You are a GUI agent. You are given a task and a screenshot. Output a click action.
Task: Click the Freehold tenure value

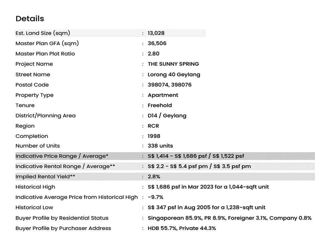click(160, 105)
